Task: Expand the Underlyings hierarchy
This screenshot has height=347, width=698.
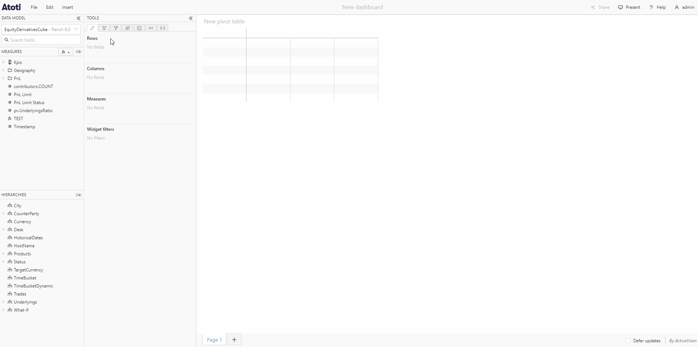Action: point(4,302)
